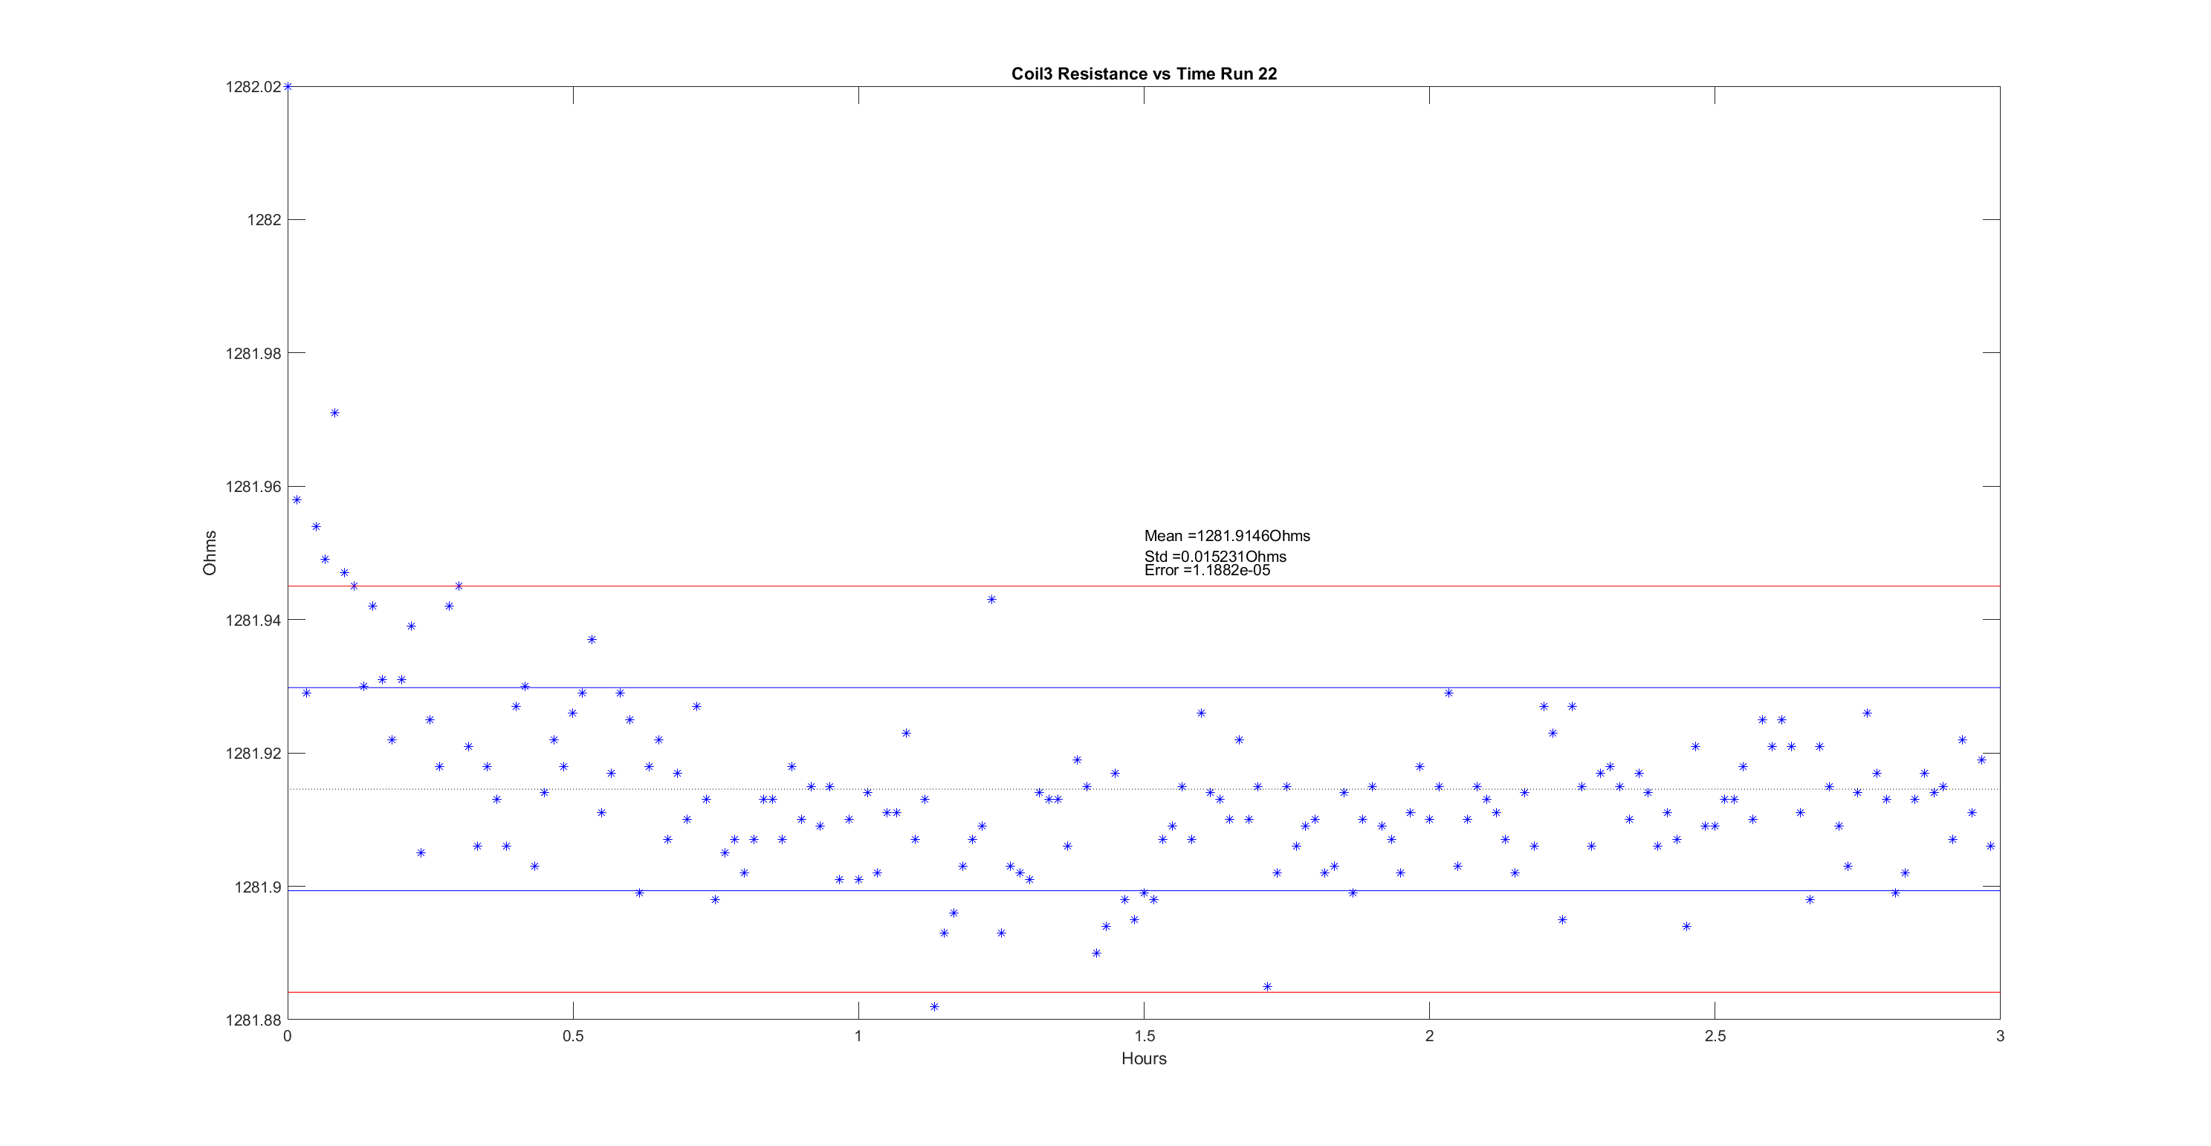Click the 2.5 x-axis tick label
This screenshot has height=1146, width=2211.
[1714, 1036]
